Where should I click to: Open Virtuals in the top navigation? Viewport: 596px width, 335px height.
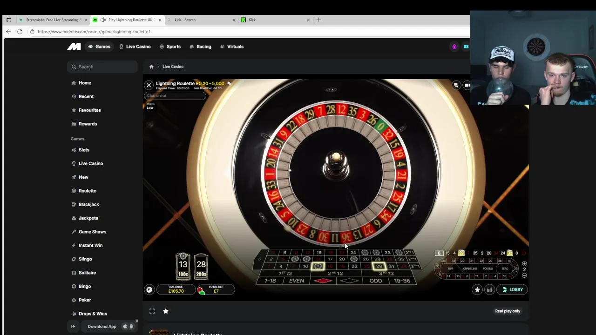pyautogui.click(x=232, y=47)
